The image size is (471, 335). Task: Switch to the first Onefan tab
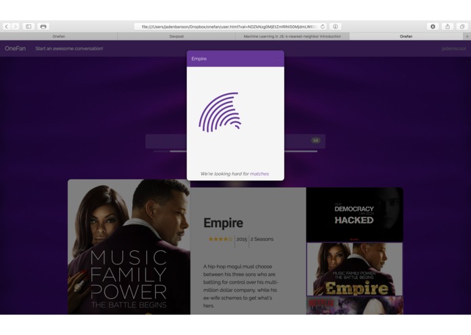tap(59, 37)
